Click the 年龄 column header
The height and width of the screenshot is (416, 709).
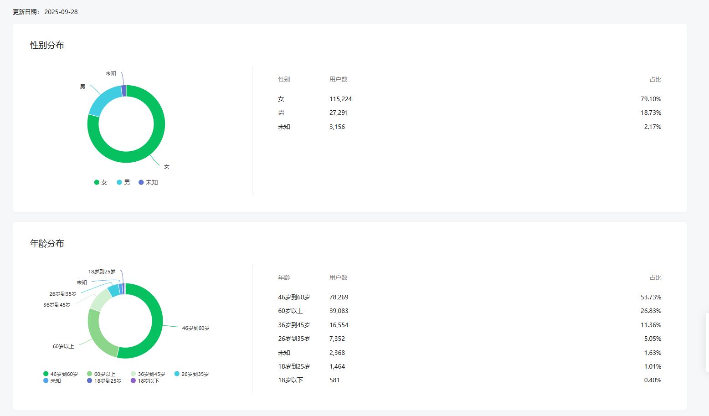coord(284,277)
